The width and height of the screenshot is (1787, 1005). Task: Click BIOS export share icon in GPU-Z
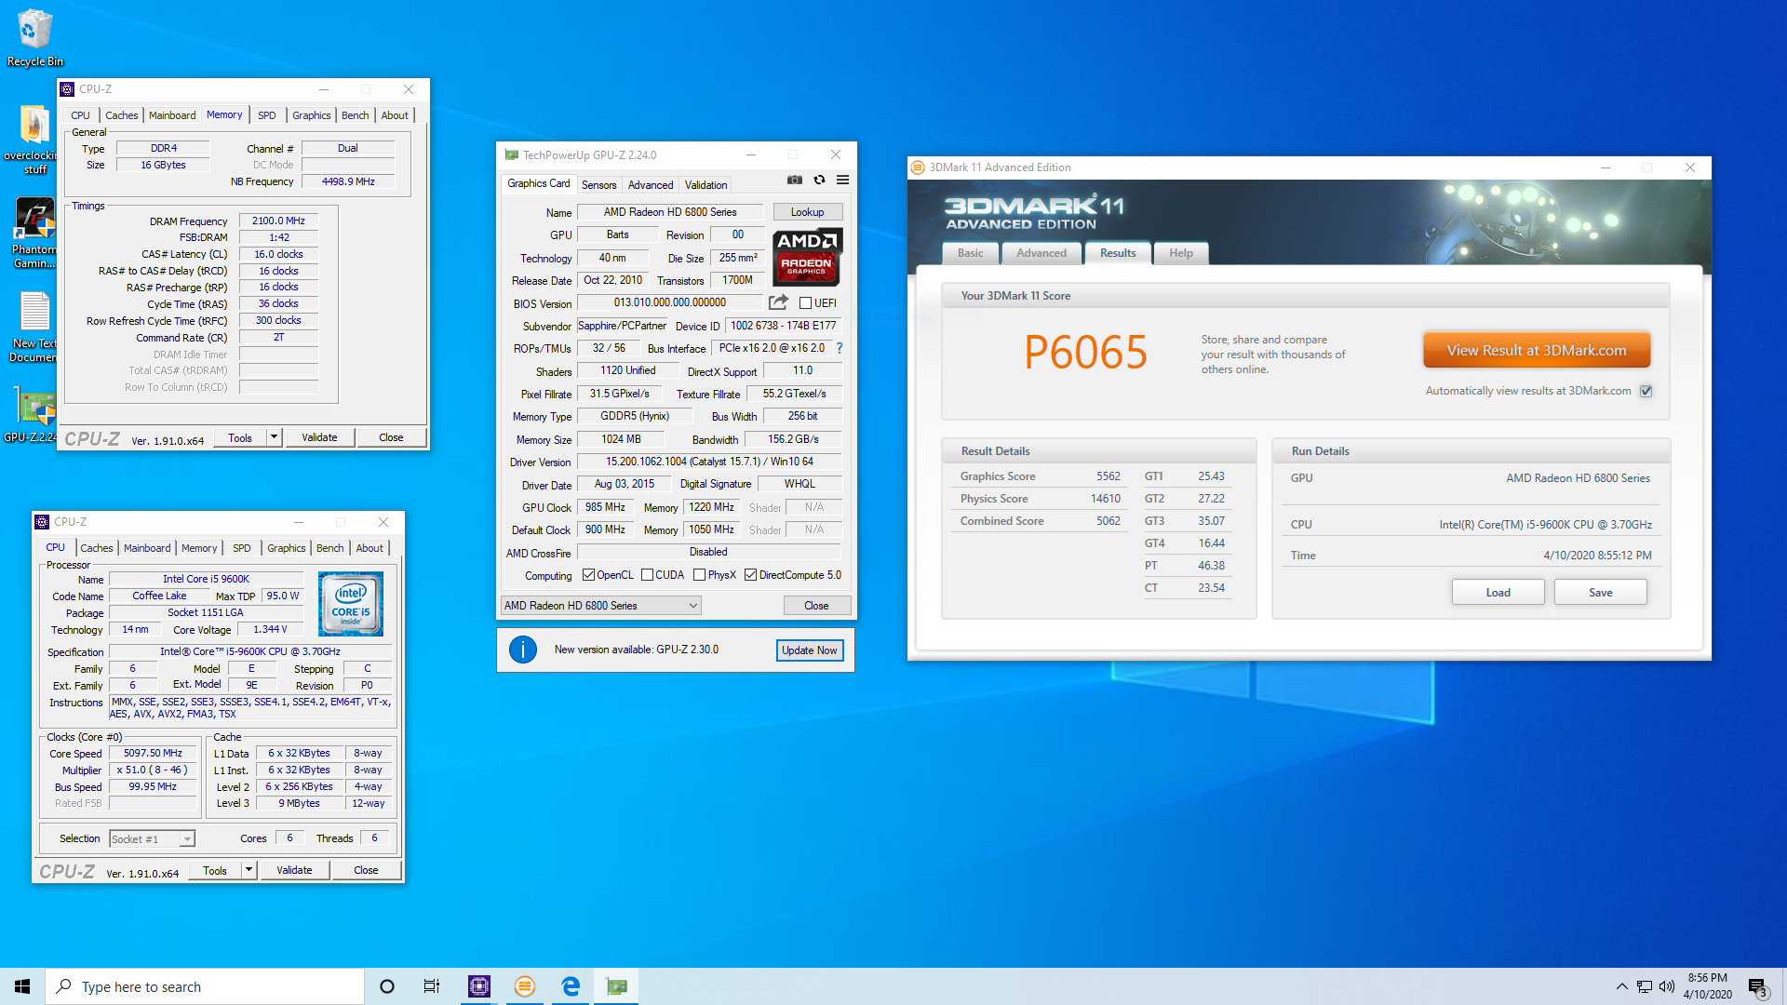[778, 302]
